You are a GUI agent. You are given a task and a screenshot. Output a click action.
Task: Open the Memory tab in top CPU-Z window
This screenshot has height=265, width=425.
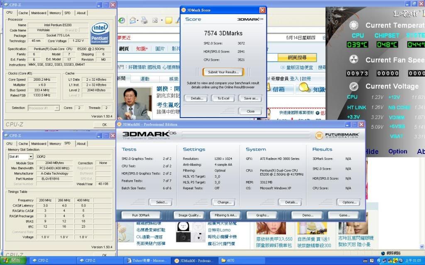[x=55, y=13]
